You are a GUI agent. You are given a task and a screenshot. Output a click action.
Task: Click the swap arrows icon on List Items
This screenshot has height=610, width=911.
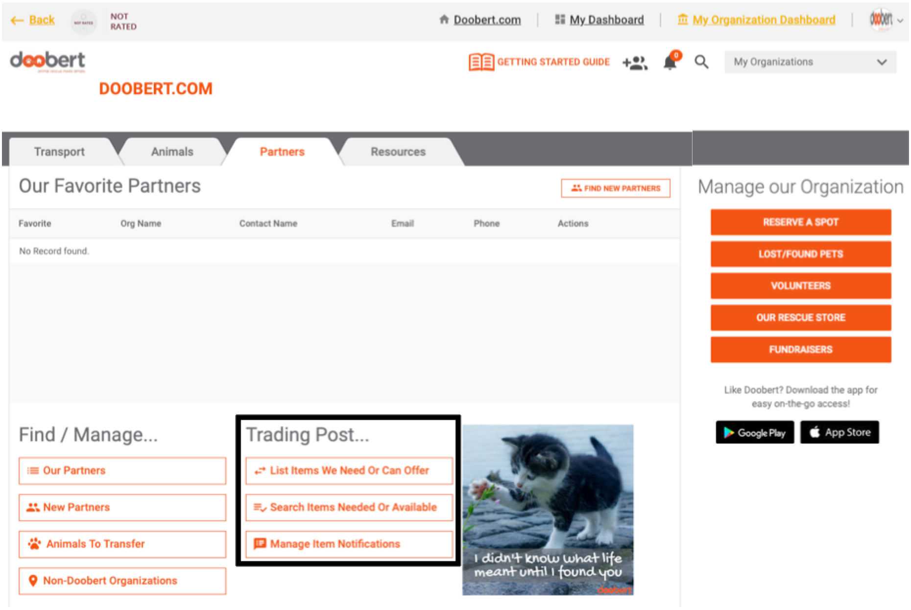tap(260, 470)
